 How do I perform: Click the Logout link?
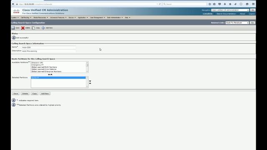[252, 14]
